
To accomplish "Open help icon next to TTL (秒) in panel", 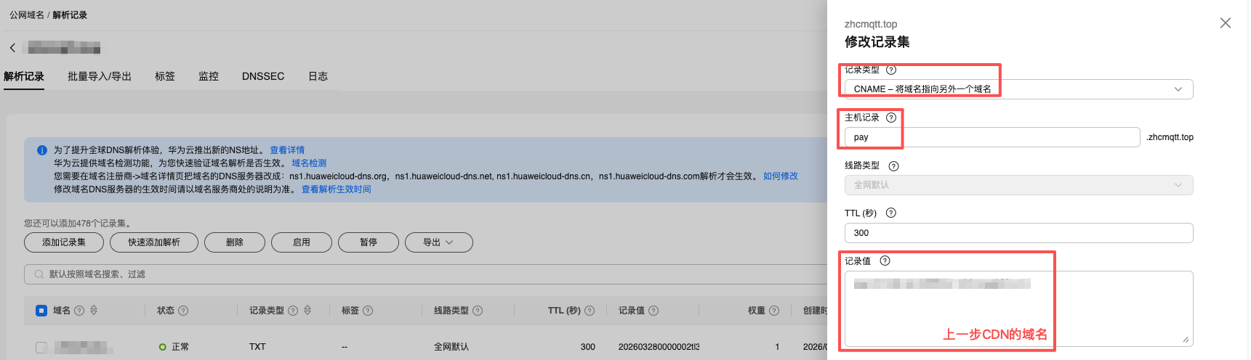I will pyautogui.click(x=891, y=213).
